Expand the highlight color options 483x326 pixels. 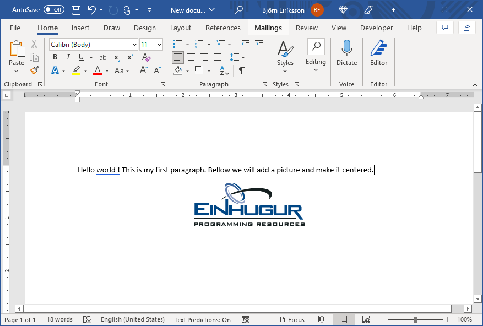coord(84,70)
